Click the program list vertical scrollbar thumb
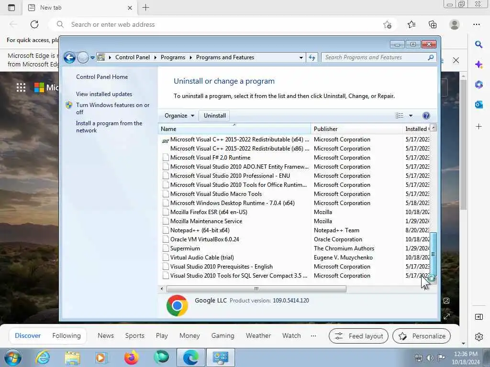490x367 pixels. pyautogui.click(x=433, y=254)
